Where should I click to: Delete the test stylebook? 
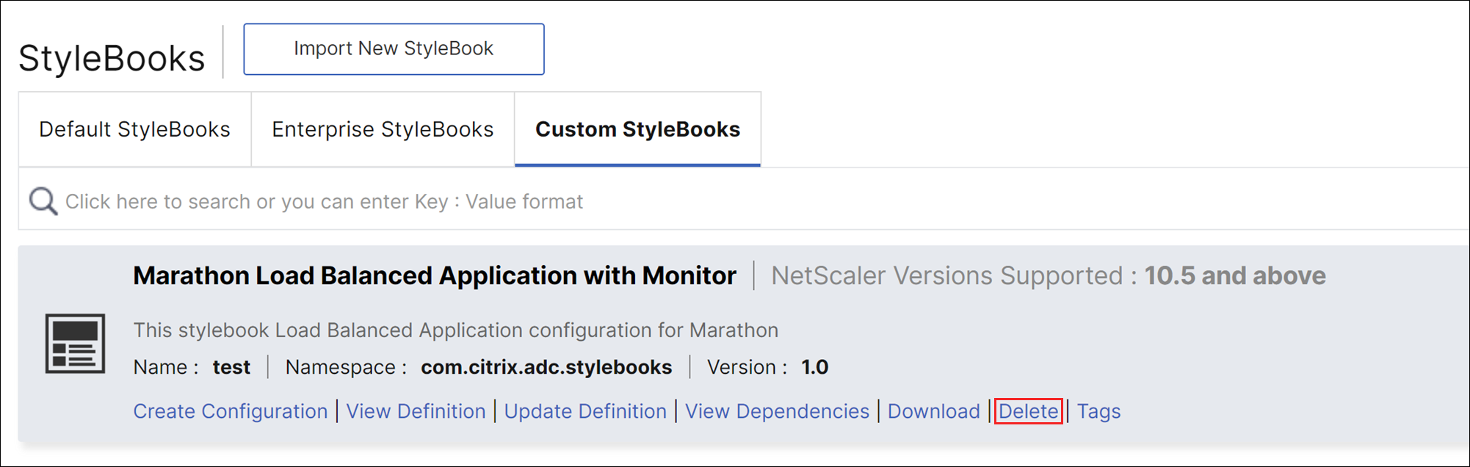[1028, 411]
